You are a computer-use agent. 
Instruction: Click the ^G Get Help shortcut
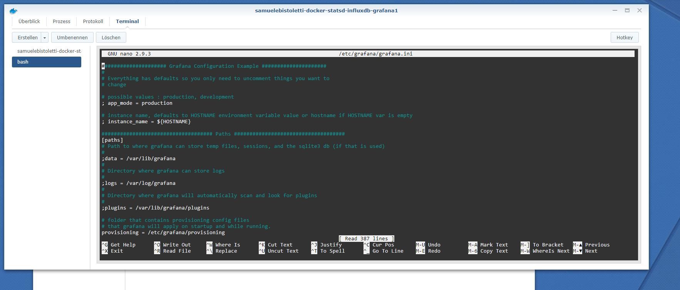click(119, 245)
